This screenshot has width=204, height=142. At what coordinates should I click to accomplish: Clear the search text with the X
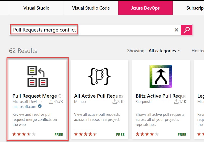coord(177,30)
